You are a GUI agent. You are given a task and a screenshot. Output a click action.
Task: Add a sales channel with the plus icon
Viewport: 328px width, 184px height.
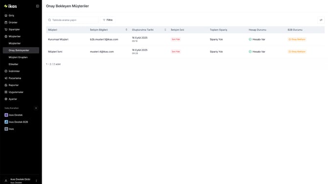(x=36, y=108)
